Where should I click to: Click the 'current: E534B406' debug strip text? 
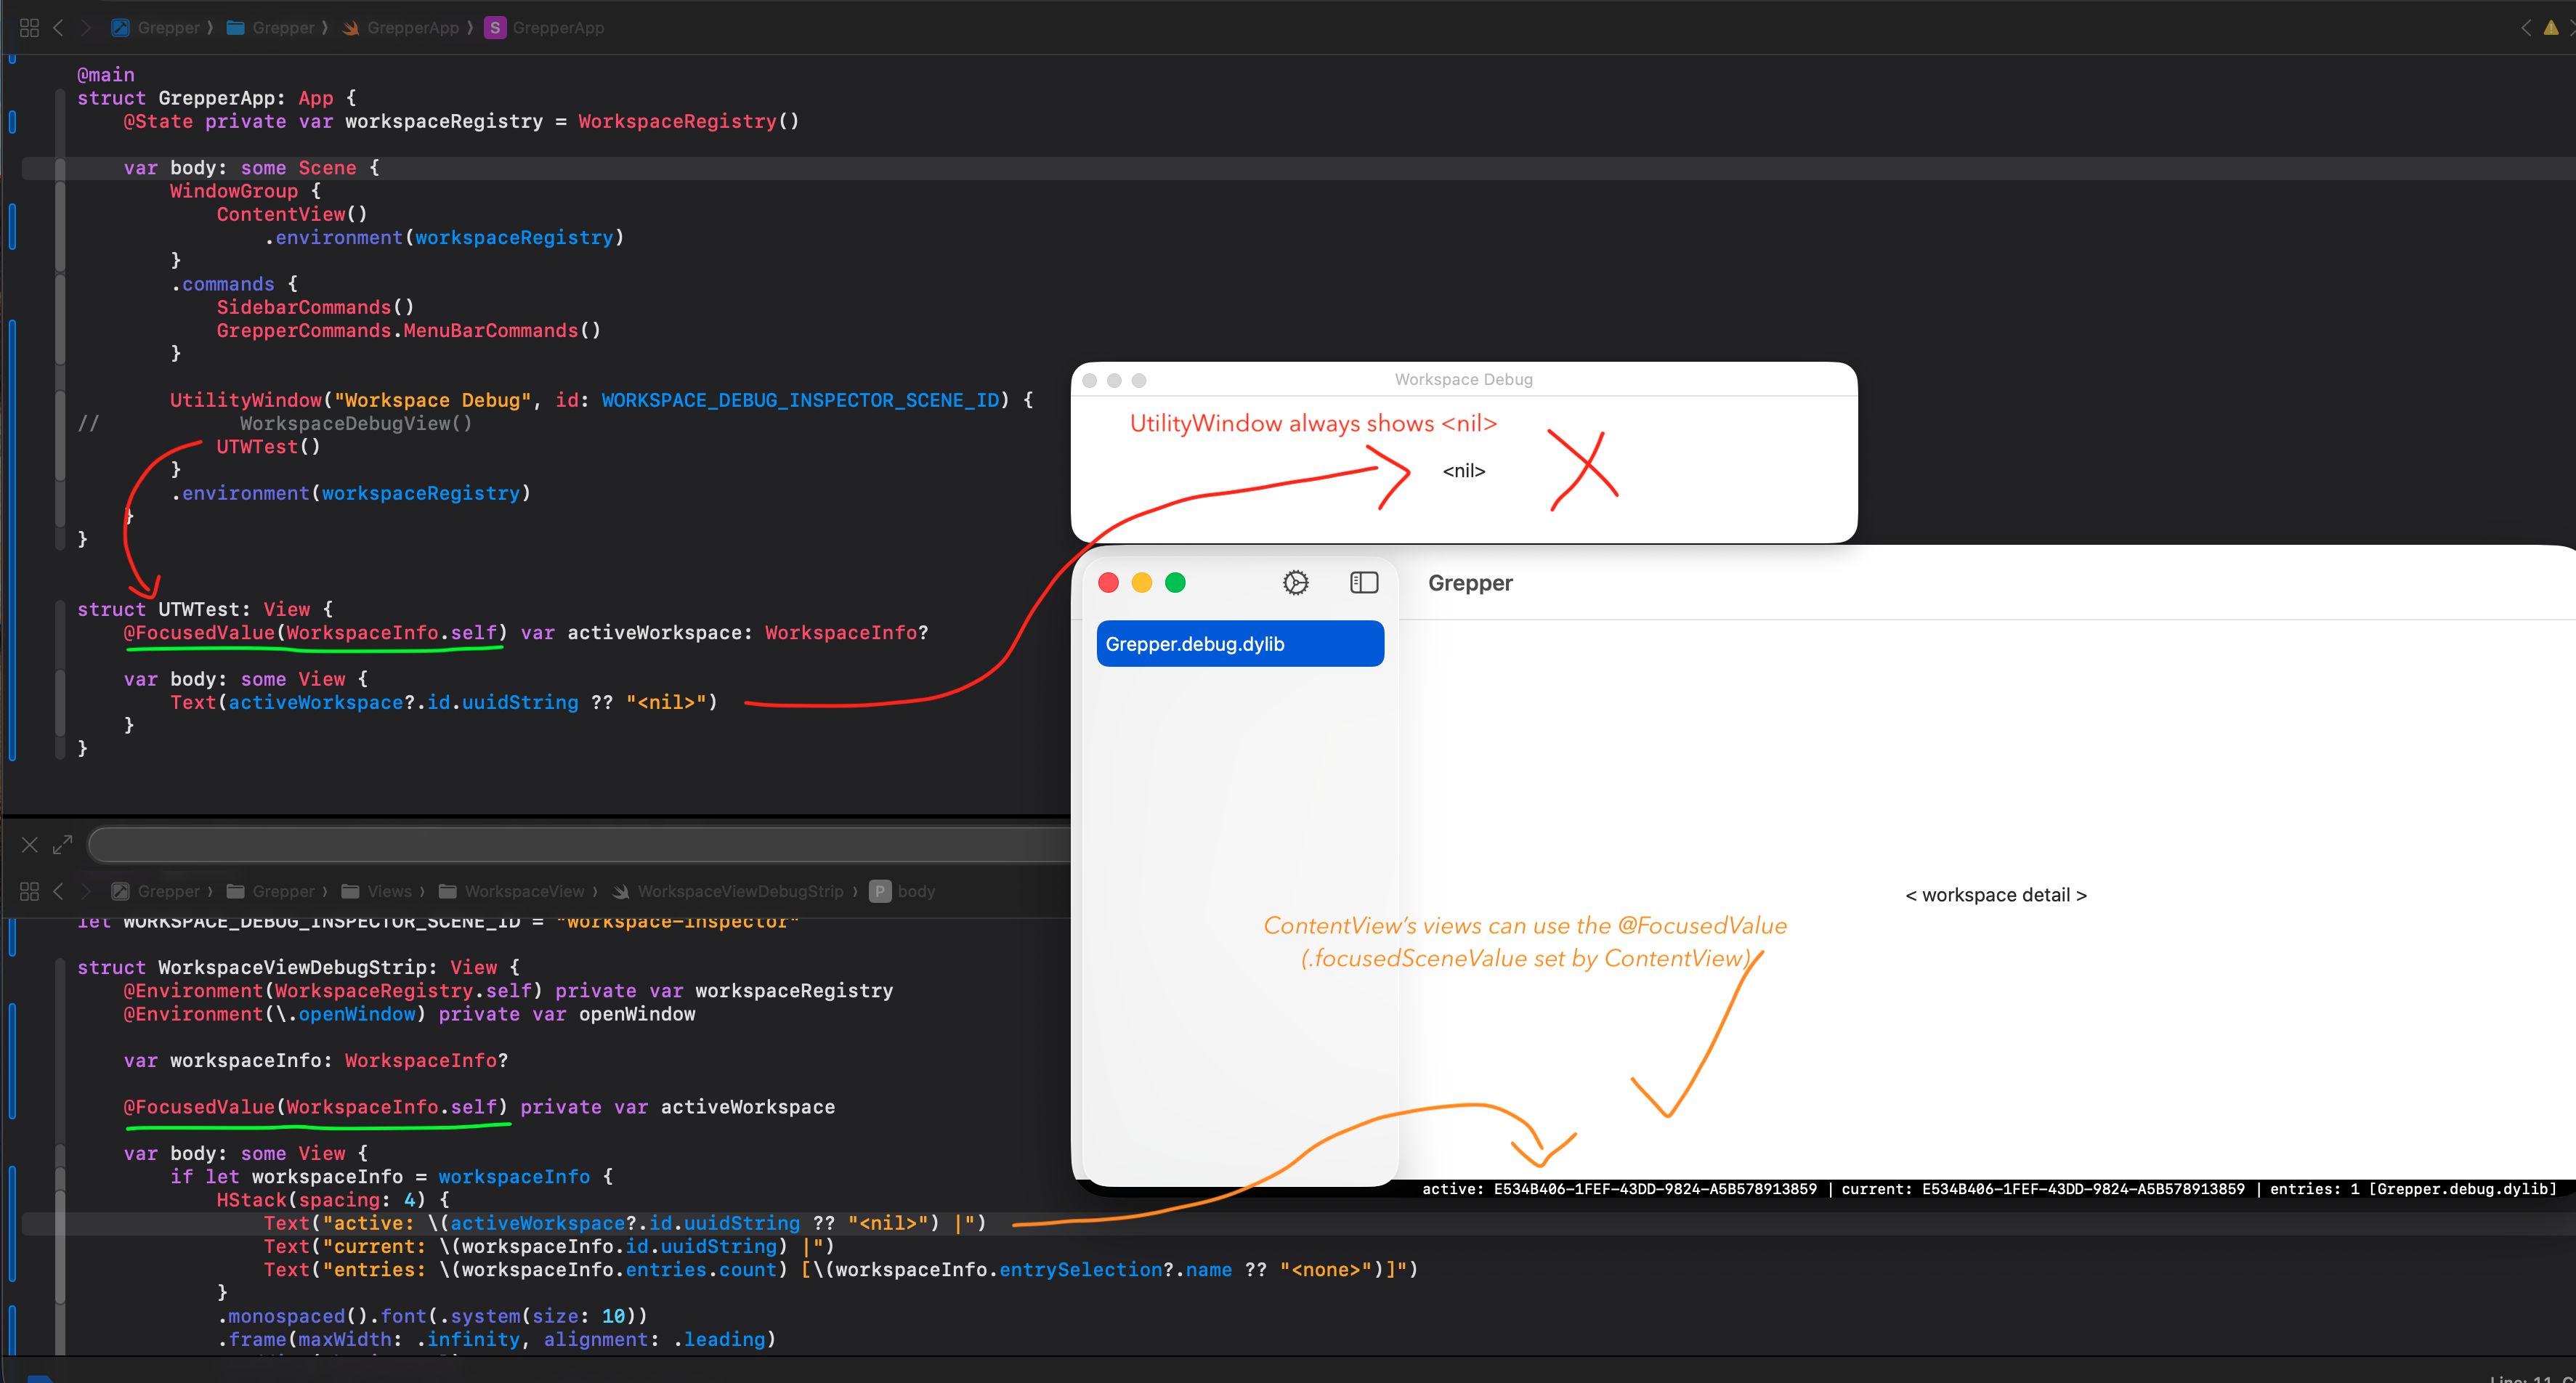[x=2043, y=1189]
